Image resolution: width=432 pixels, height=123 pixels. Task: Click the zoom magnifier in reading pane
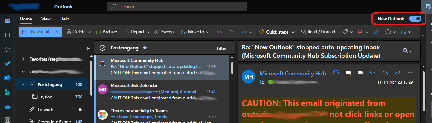(405, 51)
